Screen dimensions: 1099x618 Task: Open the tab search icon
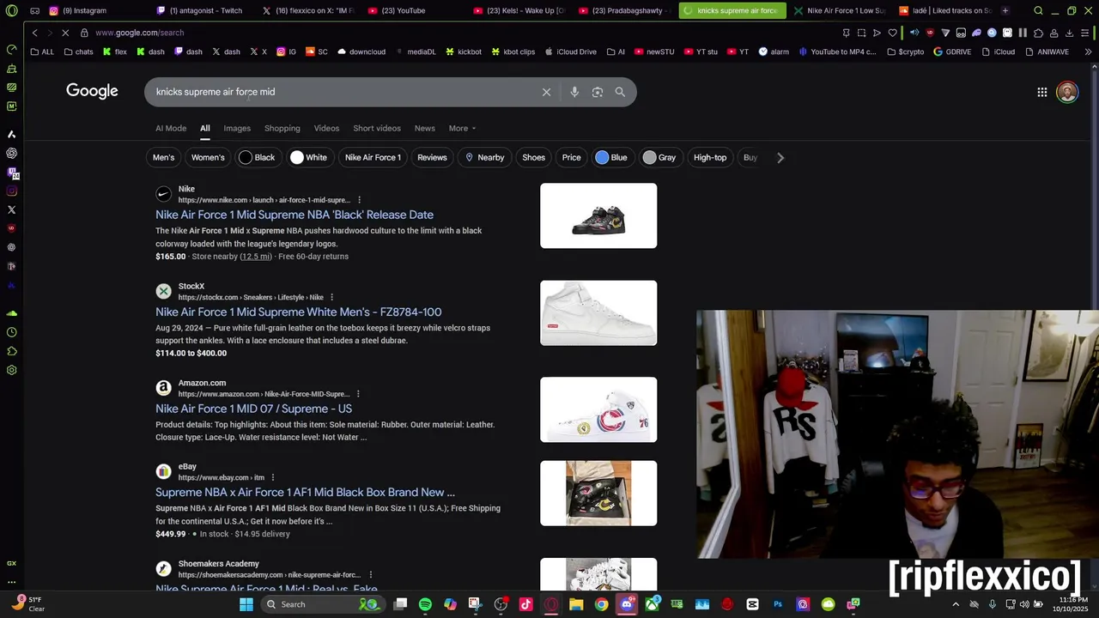tap(1038, 10)
